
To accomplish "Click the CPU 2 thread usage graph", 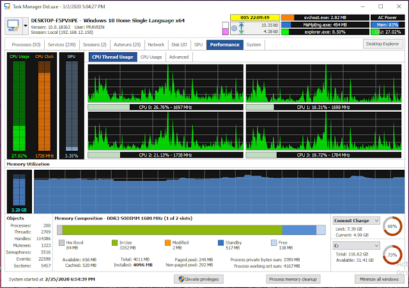I will (166, 131).
